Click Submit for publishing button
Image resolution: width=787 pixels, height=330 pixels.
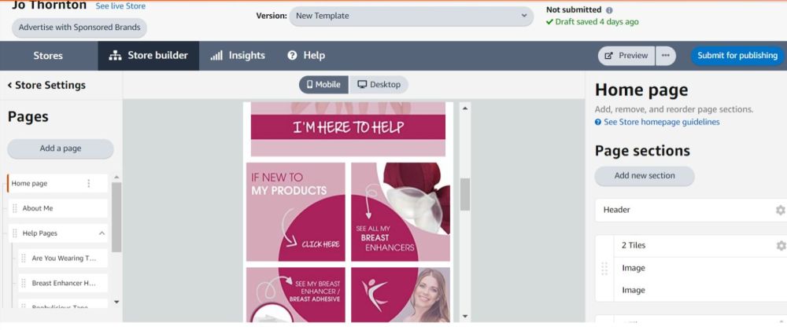point(737,56)
